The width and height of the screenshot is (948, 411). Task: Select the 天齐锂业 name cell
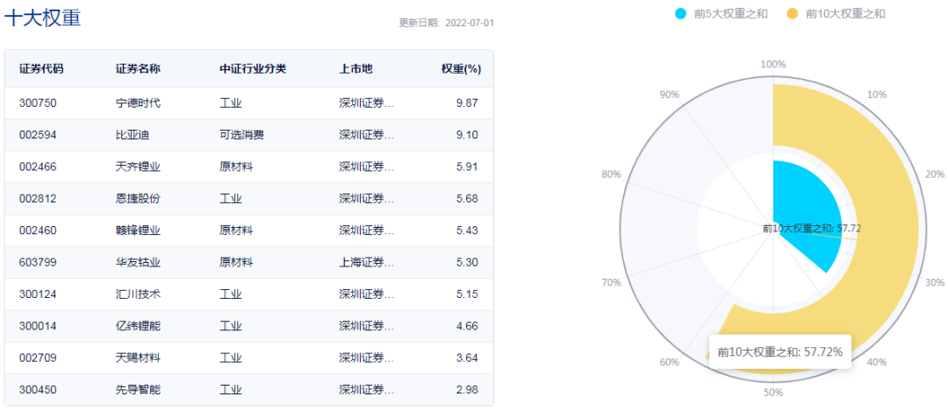pos(138,167)
